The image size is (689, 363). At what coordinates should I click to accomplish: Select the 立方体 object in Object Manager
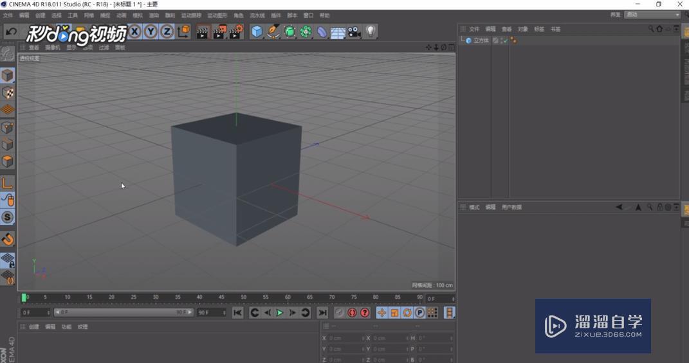click(x=481, y=40)
